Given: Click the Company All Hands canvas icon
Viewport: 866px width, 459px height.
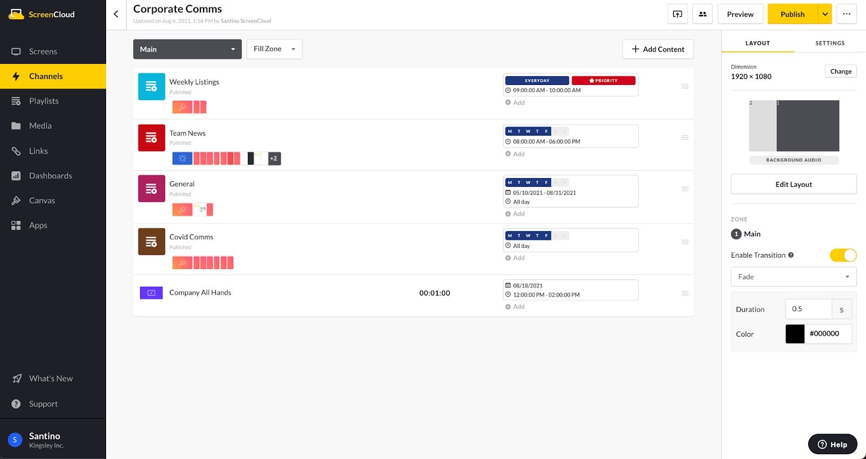Looking at the screenshot, I should point(152,293).
